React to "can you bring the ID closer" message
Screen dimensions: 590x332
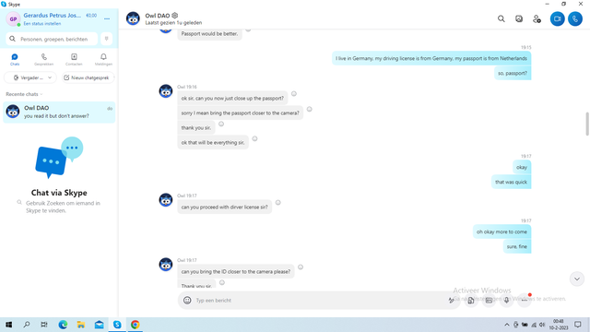coord(301,267)
